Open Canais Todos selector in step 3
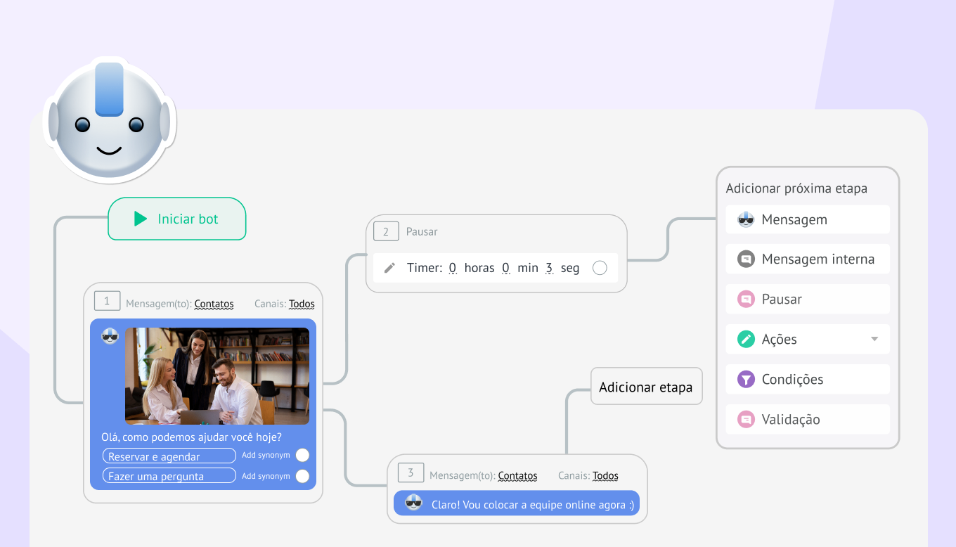 (605, 476)
